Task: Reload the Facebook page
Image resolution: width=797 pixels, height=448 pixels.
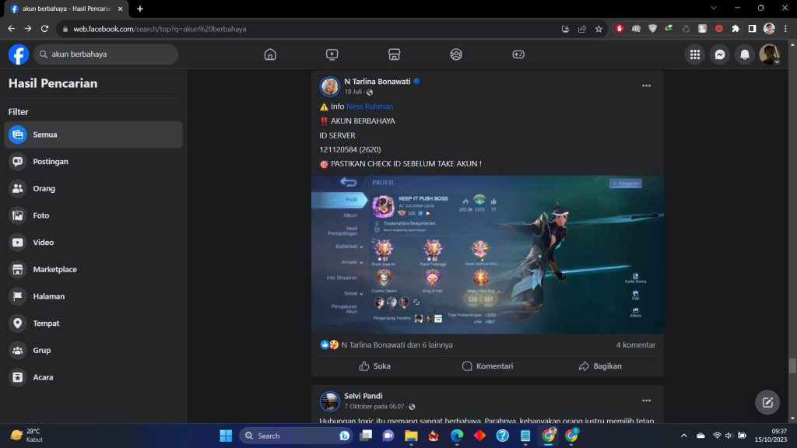Action: [44, 29]
